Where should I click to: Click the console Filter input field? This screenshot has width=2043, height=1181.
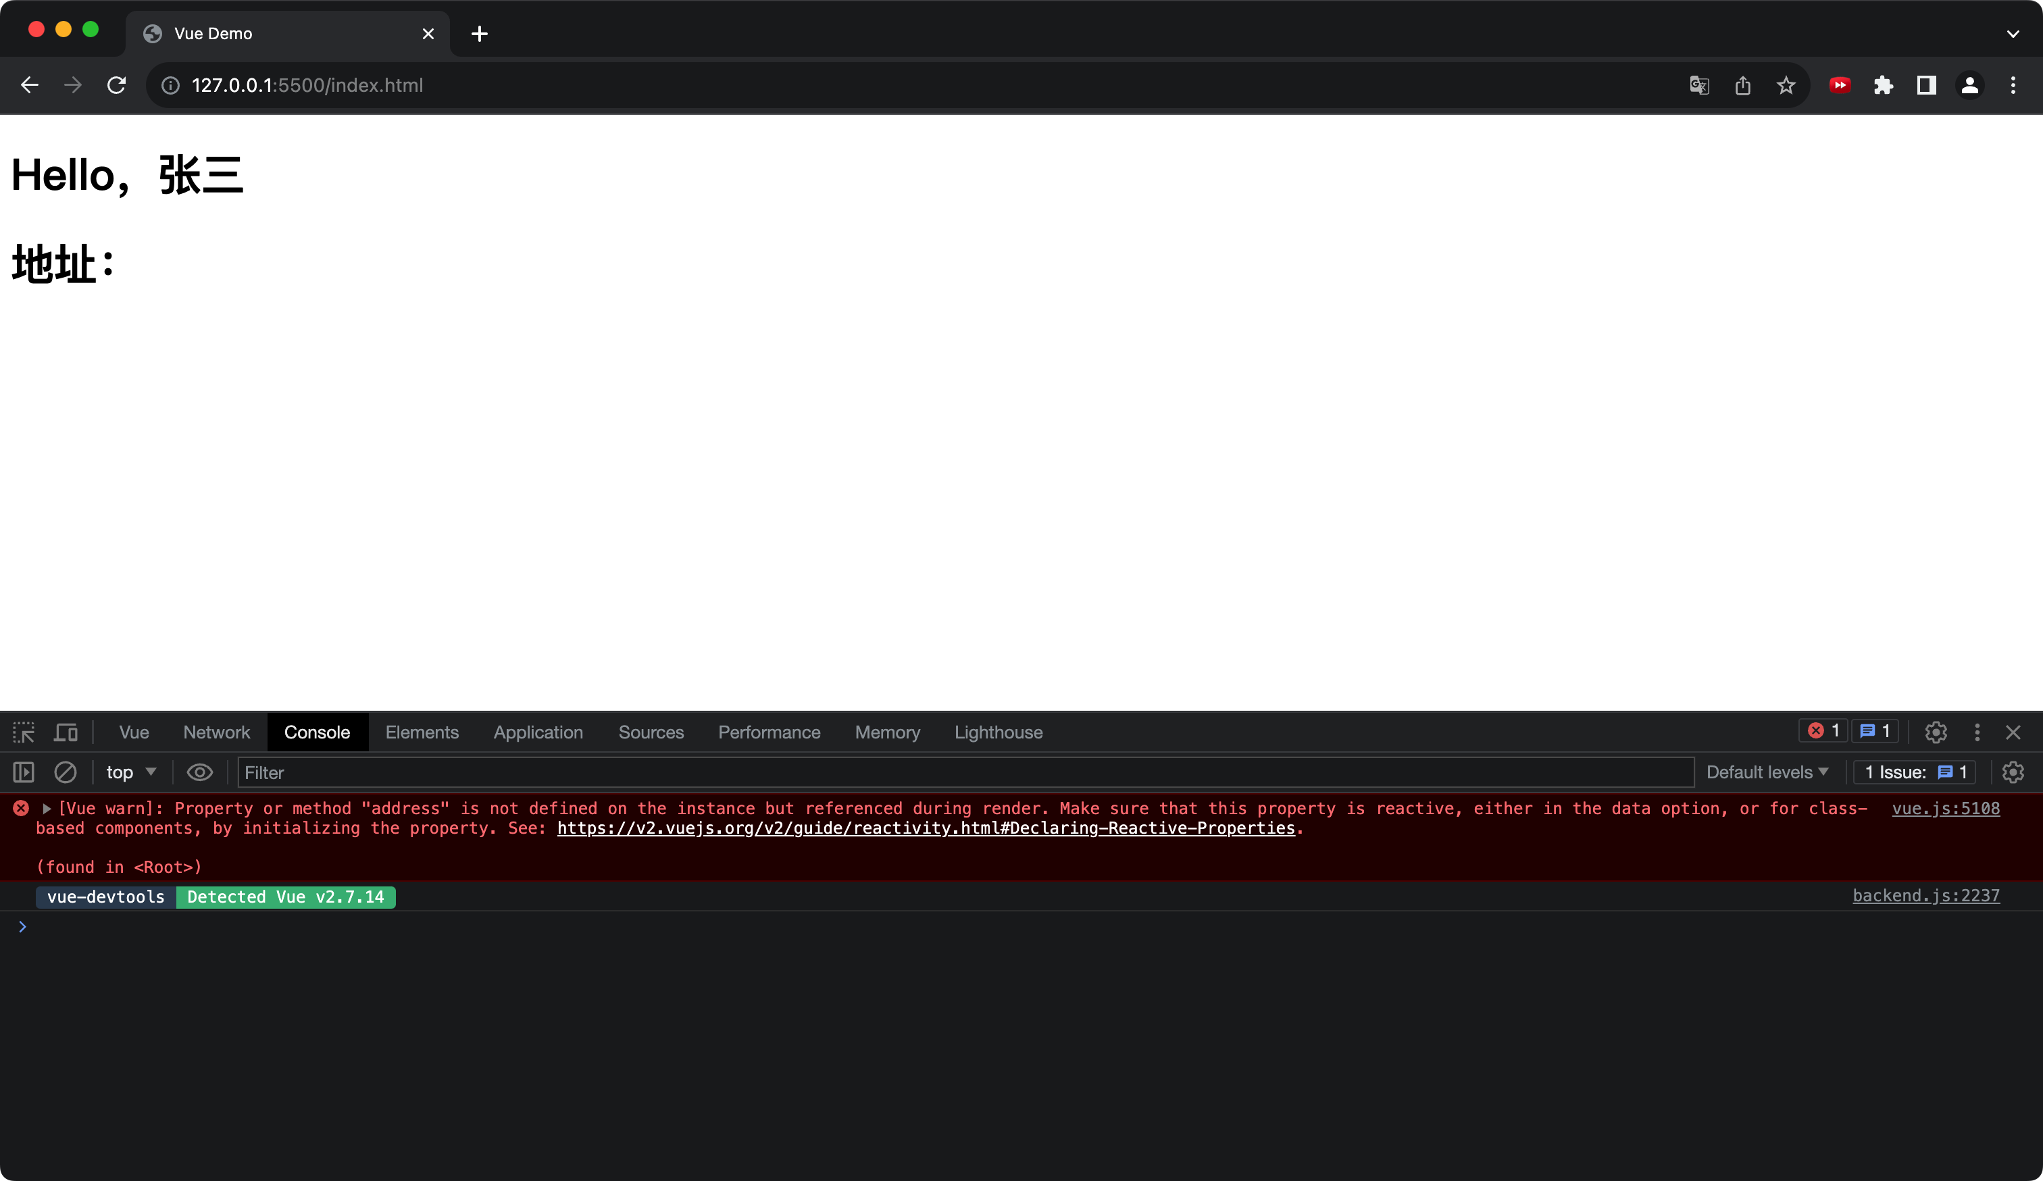pos(965,772)
